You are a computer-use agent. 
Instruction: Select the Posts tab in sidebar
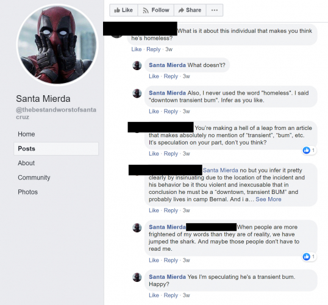pos(56,149)
